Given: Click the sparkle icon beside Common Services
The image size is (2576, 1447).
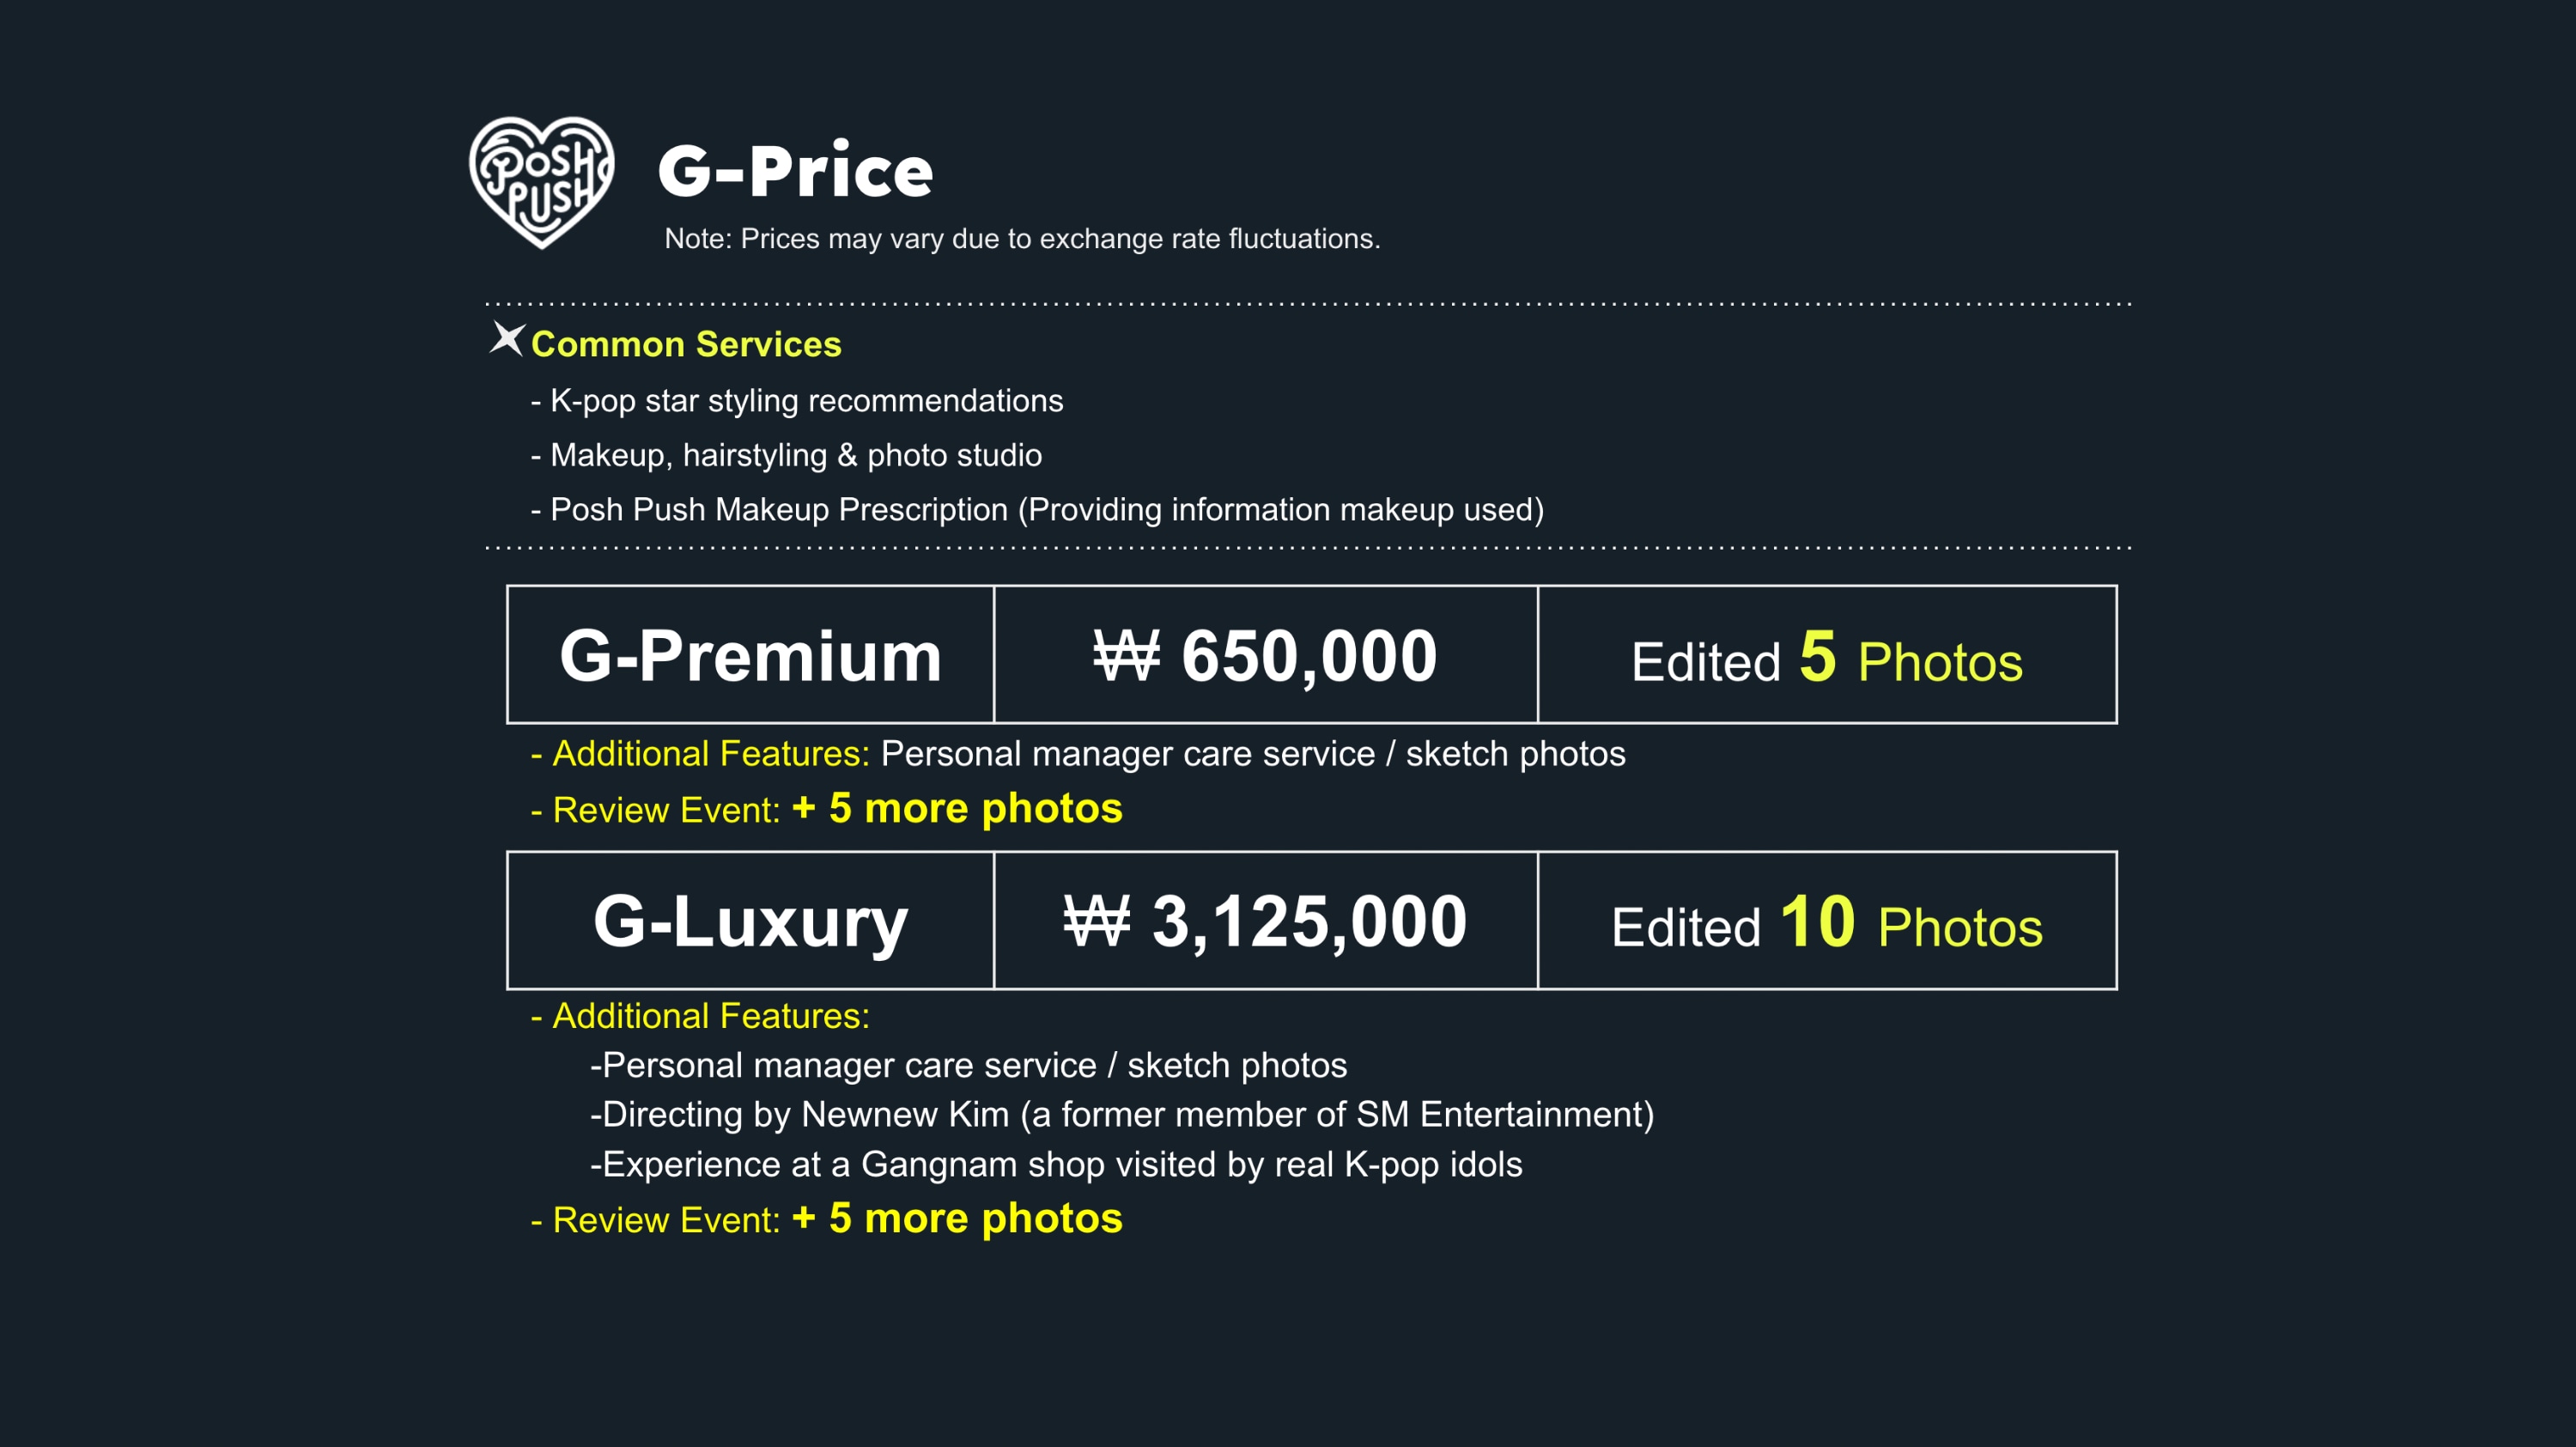Looking at the screenshot, I should (507, 339).
